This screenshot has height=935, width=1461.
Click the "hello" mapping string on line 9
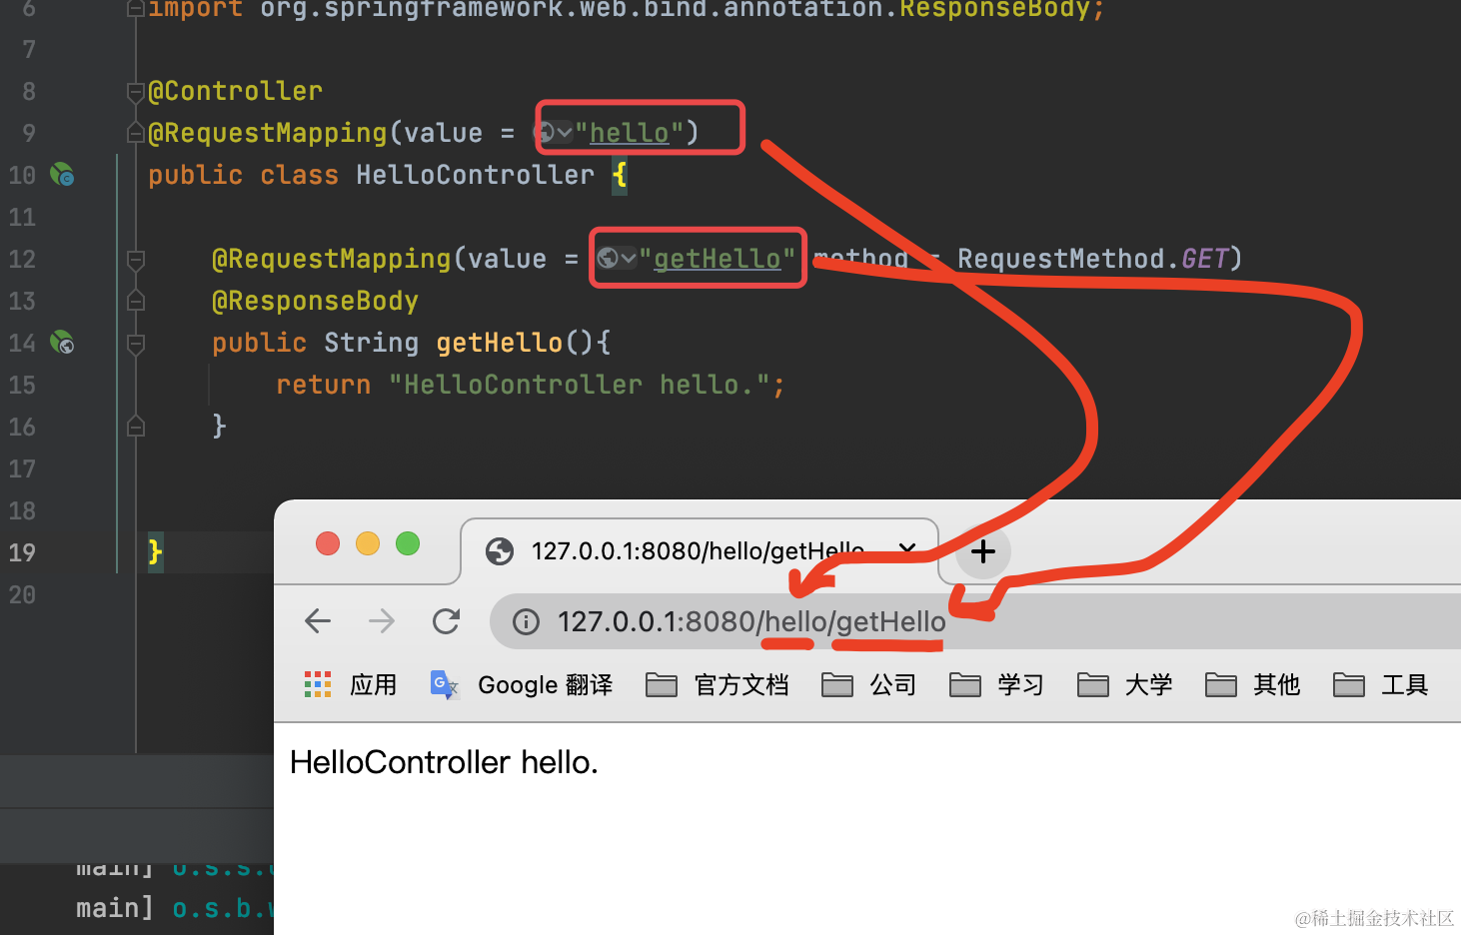click(x=630, y=133)
